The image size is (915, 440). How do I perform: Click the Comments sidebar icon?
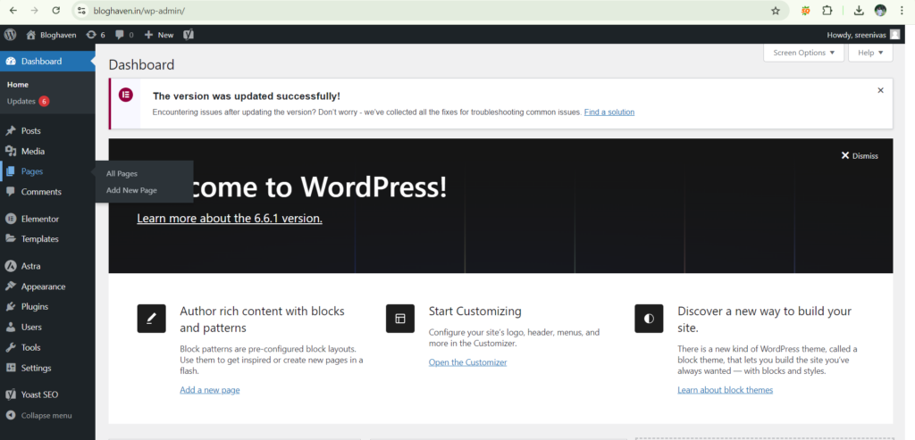(11, 192)
